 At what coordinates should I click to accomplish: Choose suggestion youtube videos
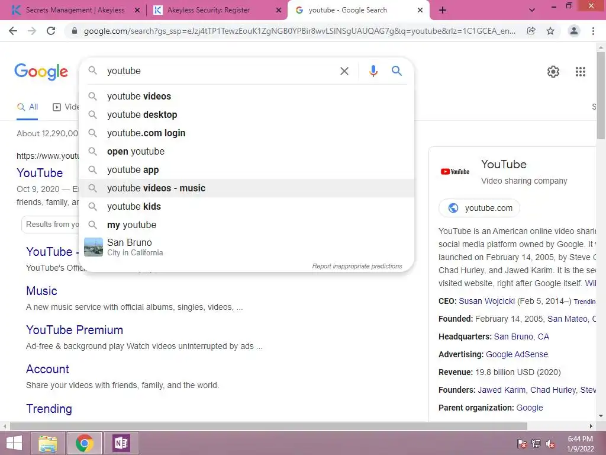[x=247, y=97]
